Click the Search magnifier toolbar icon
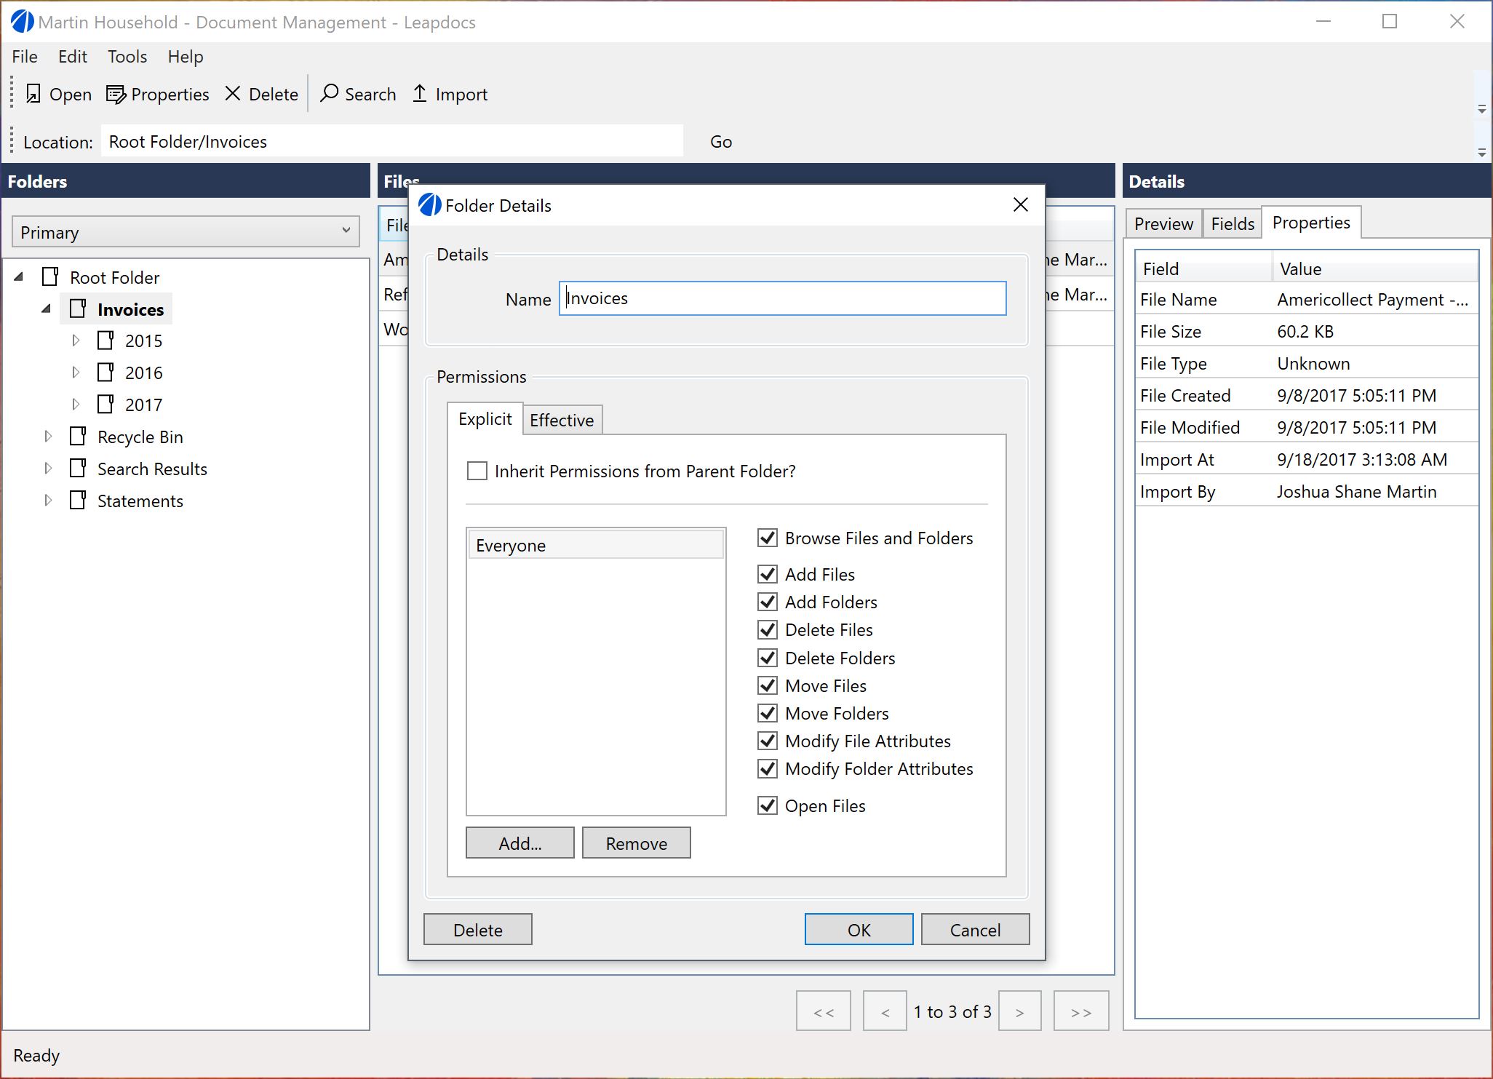Image resolution: width=1493 pixels, height=1079 pixels. click(330, 93)
